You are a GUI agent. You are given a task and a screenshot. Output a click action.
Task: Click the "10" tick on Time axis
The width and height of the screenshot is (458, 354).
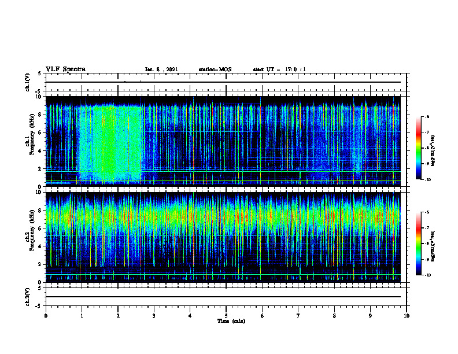(x=407, y=316)
